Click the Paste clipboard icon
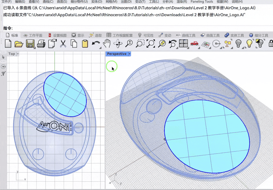The height and width of the screenshot is (190, 273). pyautogui.click(x=85, y=43)
